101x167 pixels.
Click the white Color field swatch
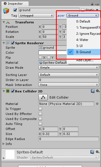pyautogui.click(x=53, y=53)
